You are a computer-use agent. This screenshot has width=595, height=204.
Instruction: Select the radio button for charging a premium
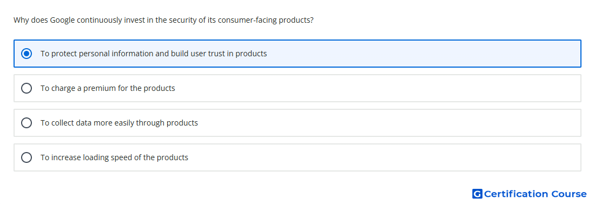point(27,88)
